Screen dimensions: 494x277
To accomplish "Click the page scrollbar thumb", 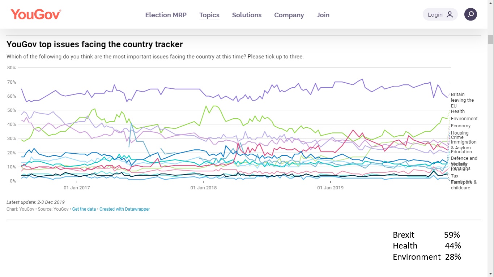I will coord(490,39).
